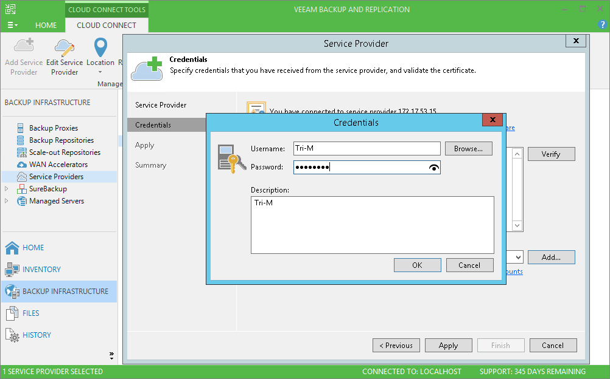
Task: Open the credentials combo box dropdown arrow
Action: coord(518,258)
